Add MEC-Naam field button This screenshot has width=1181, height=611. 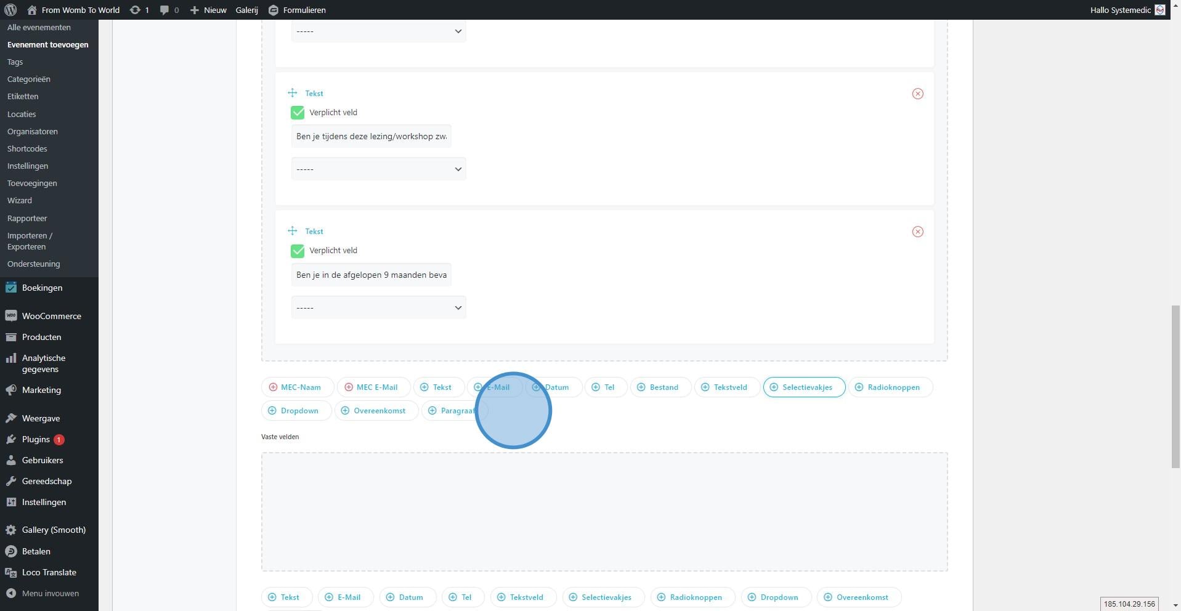pyautogui.click(x=298, y=387)
